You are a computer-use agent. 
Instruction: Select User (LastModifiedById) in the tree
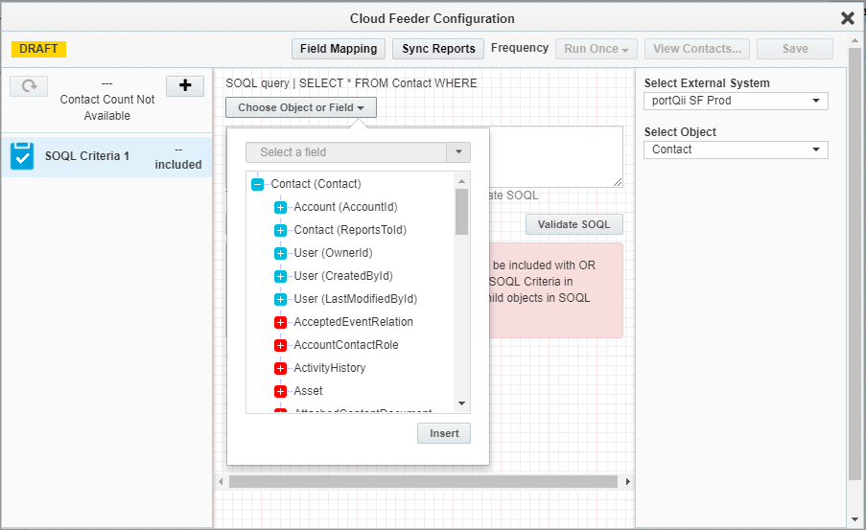coord(355,299)
